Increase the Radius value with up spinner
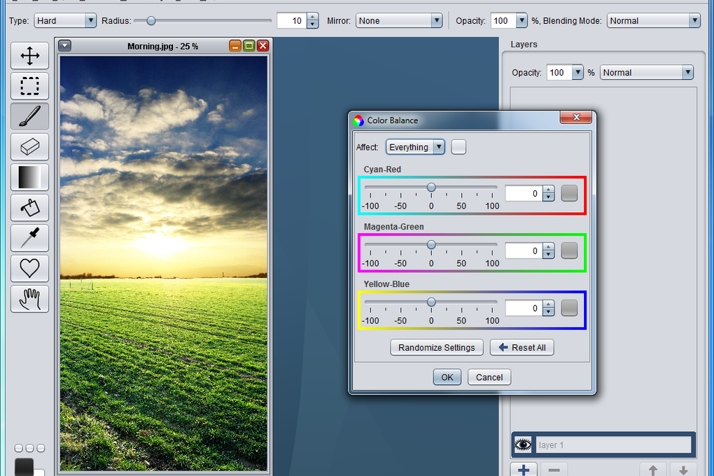The image size is (714, 476). click(312, 17)
